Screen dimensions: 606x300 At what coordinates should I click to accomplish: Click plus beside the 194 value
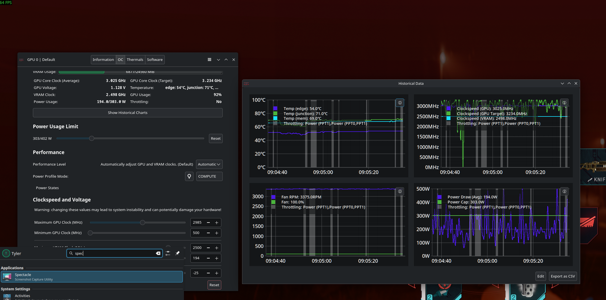tap(217, 258)
